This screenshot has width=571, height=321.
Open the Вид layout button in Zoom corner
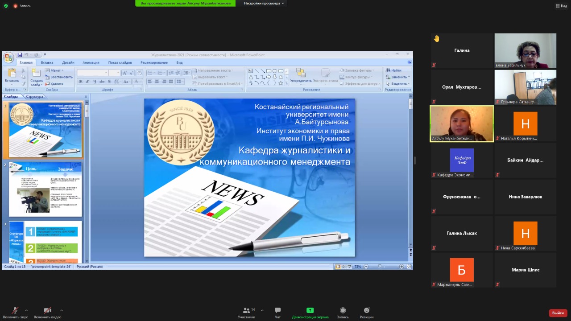point(561,6)
